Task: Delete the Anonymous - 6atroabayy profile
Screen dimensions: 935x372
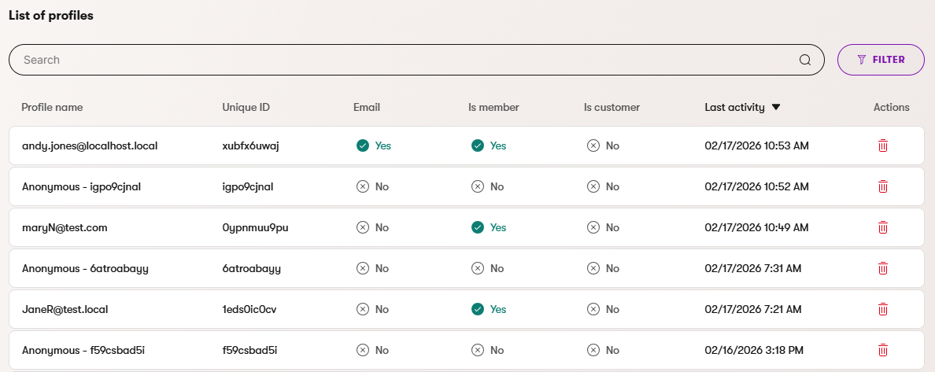Action: 883,268
